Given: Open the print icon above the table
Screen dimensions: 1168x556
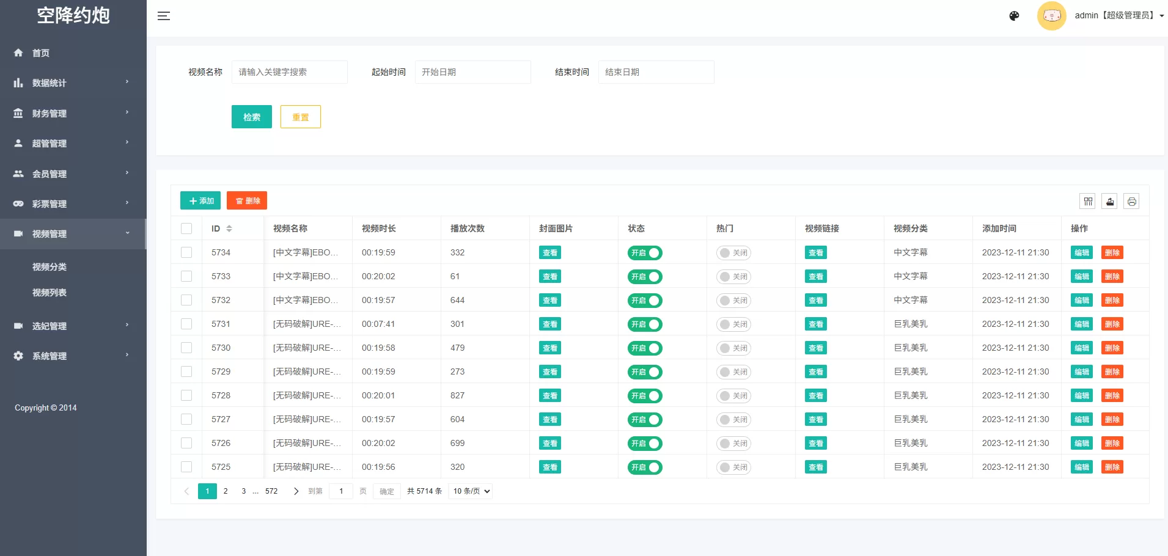Looking at the screenshot, I should coord(1131,201).
